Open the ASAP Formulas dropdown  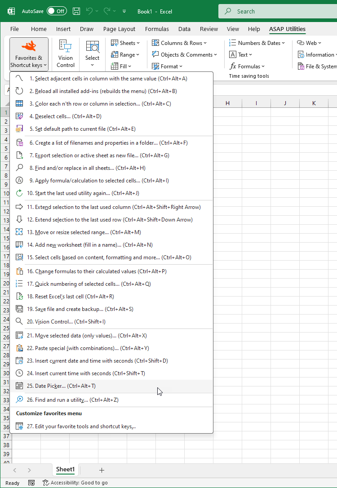pyautogui.click(x=248, y=67)
